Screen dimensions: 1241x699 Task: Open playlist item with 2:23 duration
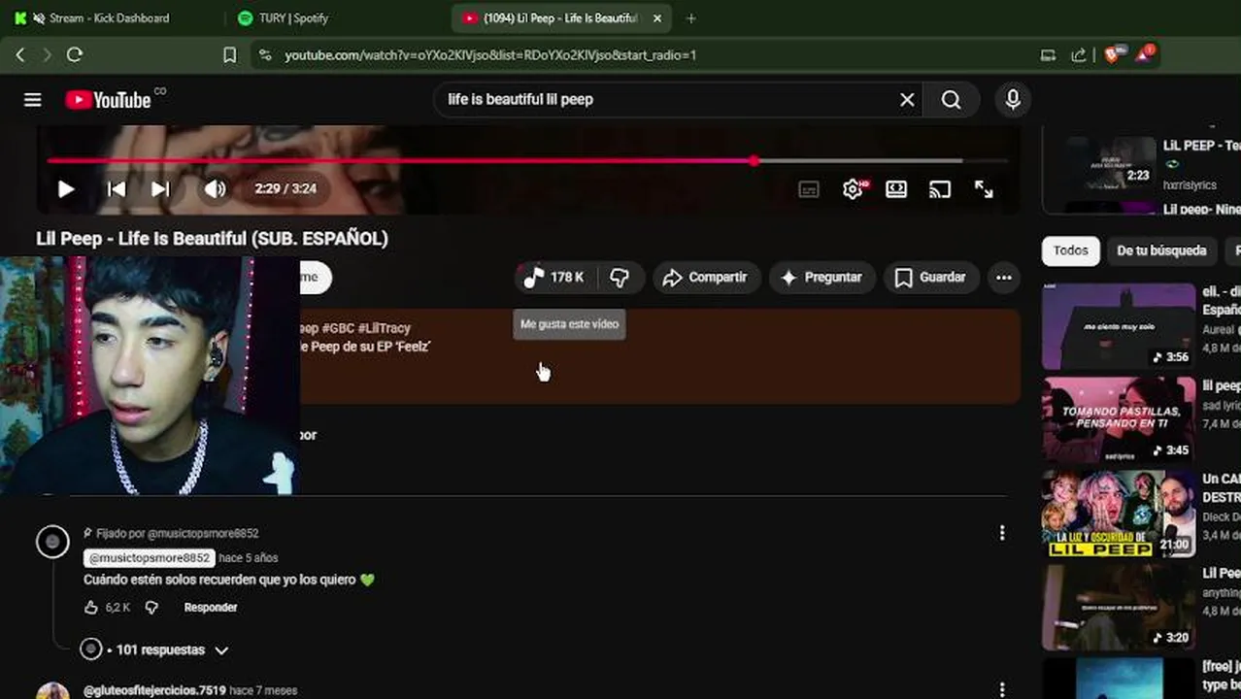[1111, 161]
